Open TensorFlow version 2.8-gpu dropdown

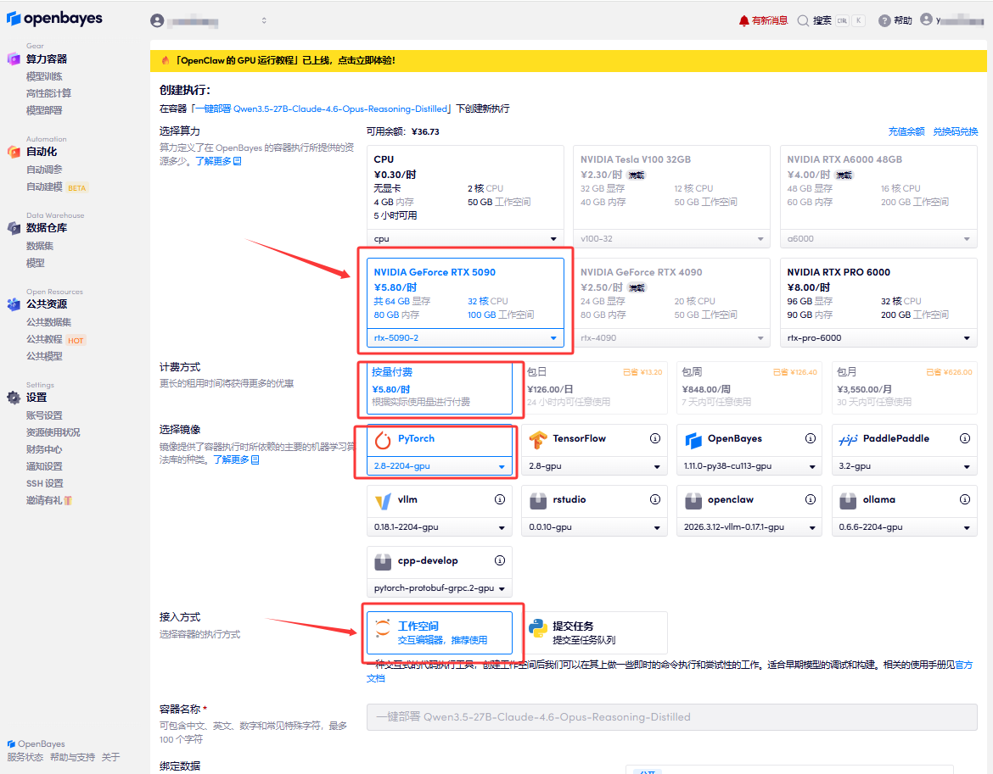(594, 466)
